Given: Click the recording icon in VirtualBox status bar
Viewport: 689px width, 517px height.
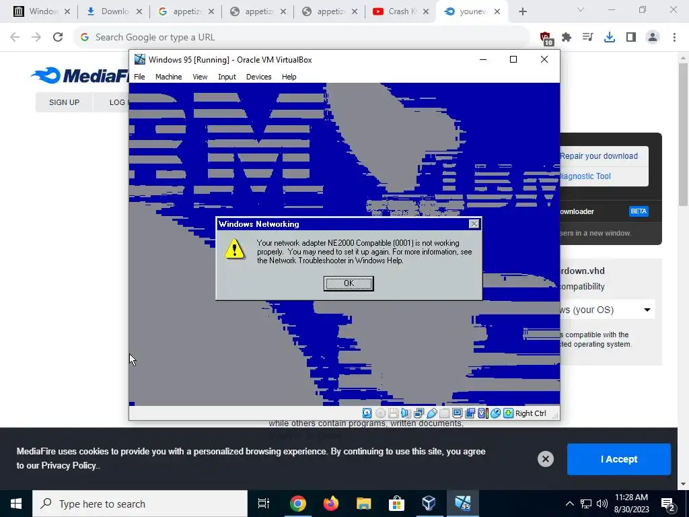Looking at the screenshot, I should [470, 413].
